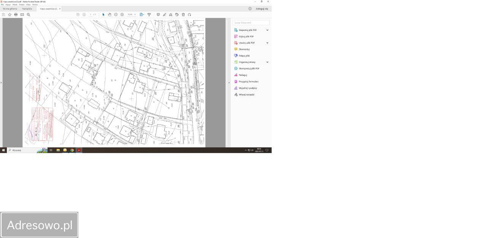Click the print icon in the toolbar

(16, 14)
